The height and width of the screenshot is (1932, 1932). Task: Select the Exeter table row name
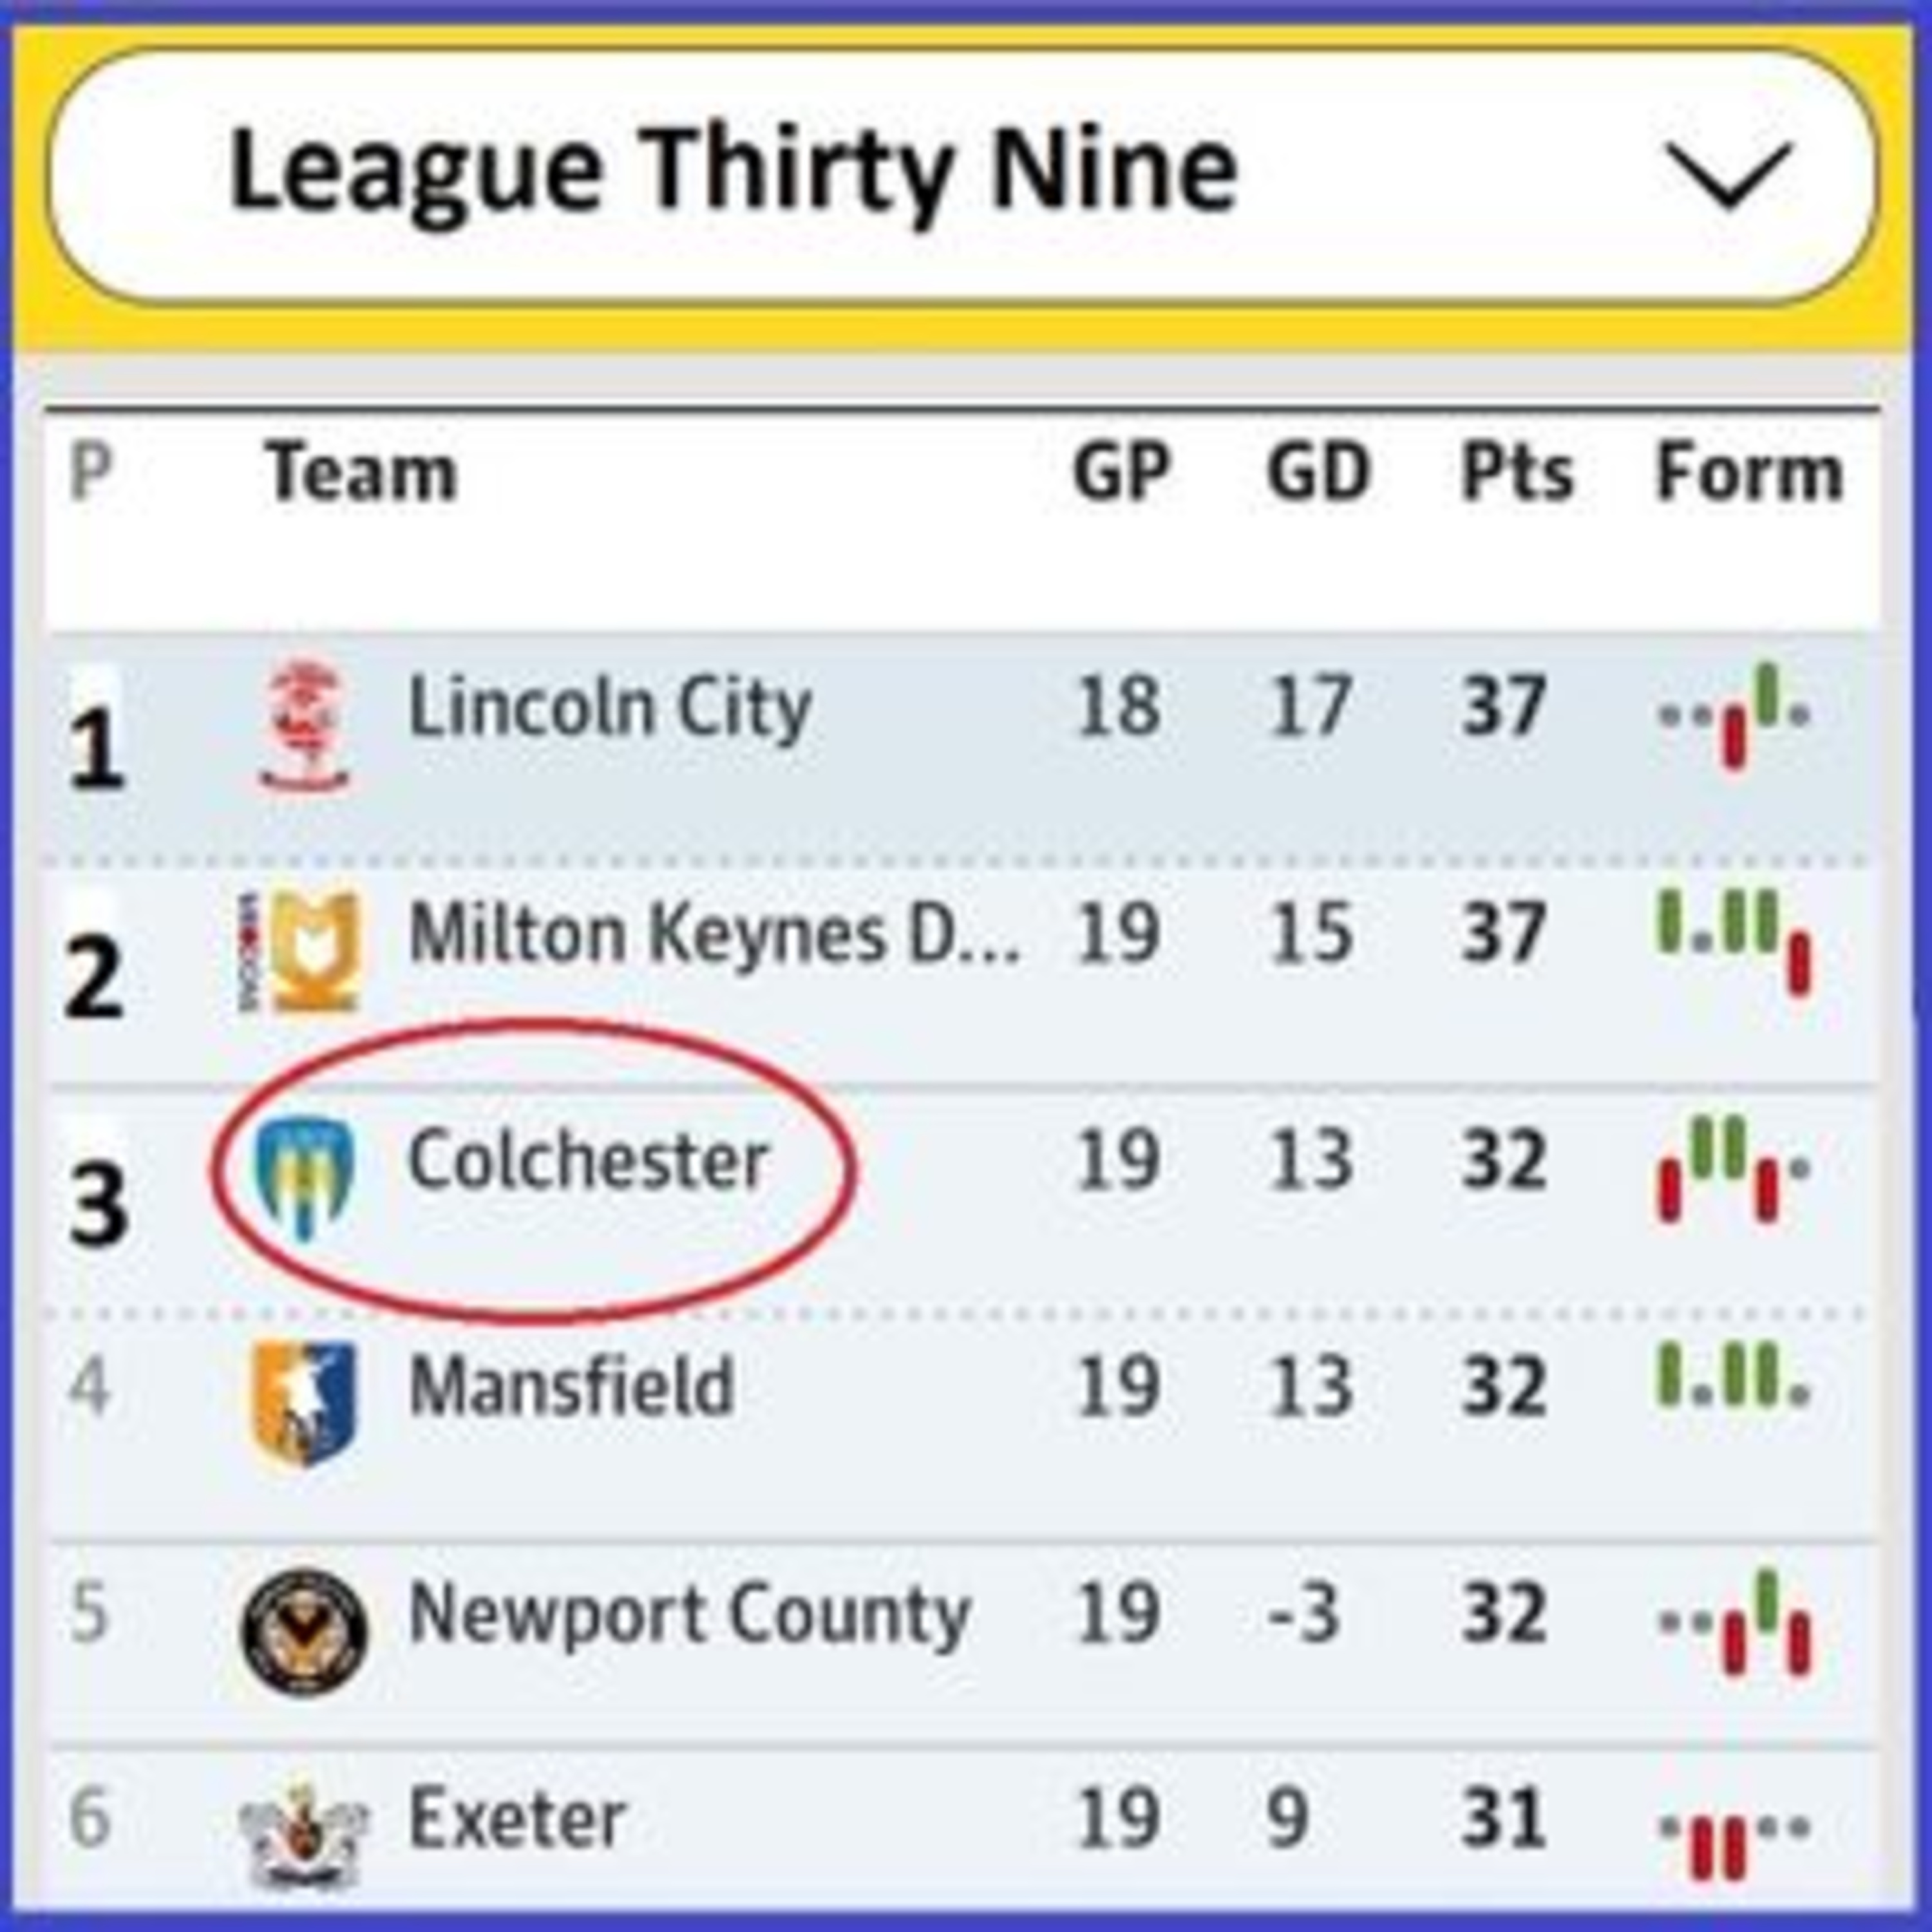pyautogui.click(x=517, y=1819)
